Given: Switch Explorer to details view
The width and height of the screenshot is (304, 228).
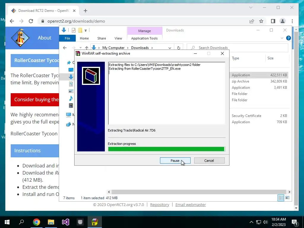Looking at the screenshot, I should (281, 198).
